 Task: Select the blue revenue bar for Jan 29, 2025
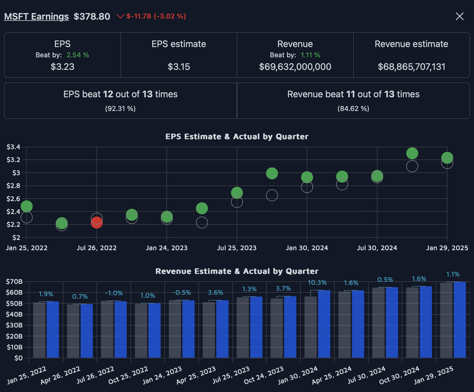point(460,320)
